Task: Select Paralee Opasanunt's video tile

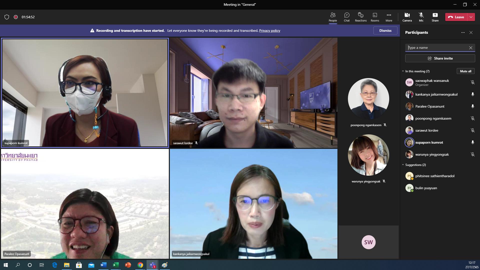Action: pos(85,204)
